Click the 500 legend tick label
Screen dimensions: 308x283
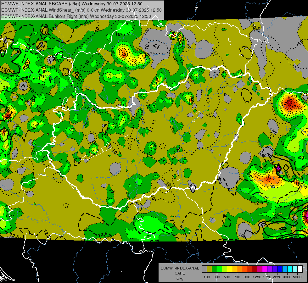pos(227,277)
